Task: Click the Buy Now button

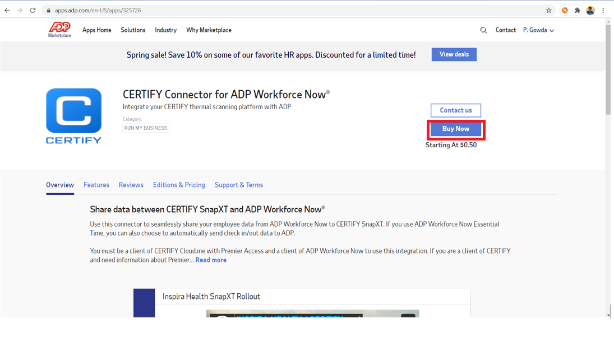Action: [456, 129]
